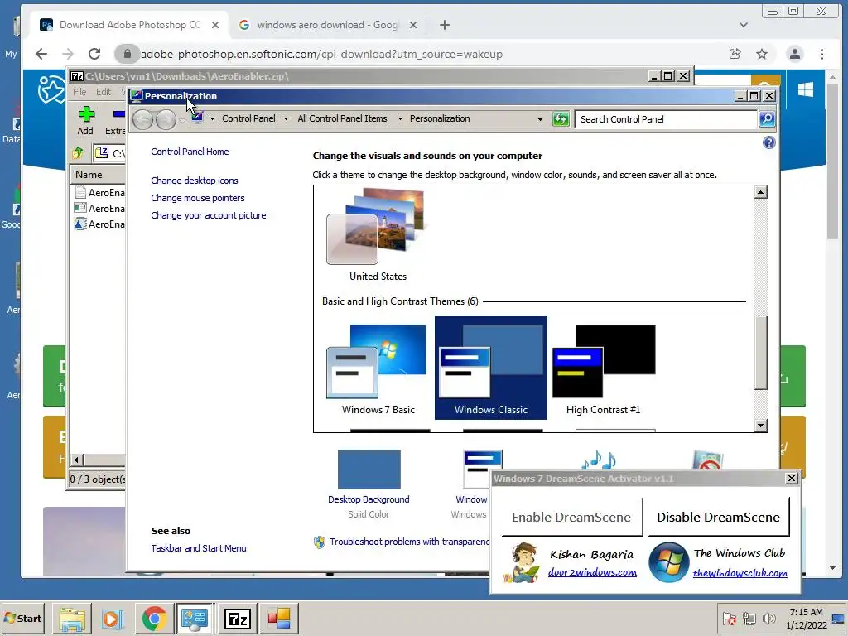Viewport: 848px width, 636px height.
Task: Expand Control Panel breadcrumb dropdown arrow
Action: point(286,119)
